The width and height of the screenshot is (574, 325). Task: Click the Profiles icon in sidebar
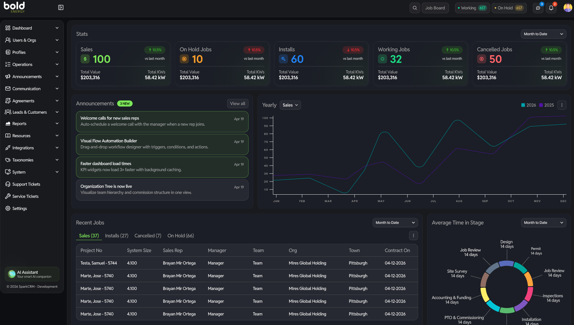click(8, 52)
